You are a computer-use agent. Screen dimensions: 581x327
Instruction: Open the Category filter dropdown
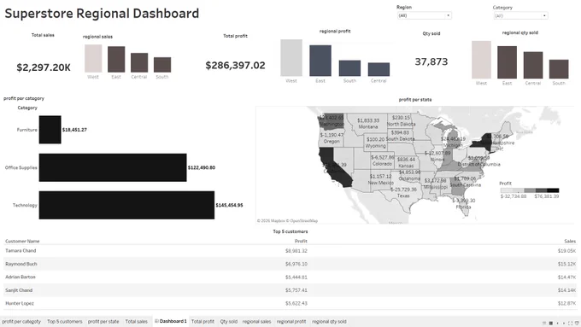[x=520, y=15]
